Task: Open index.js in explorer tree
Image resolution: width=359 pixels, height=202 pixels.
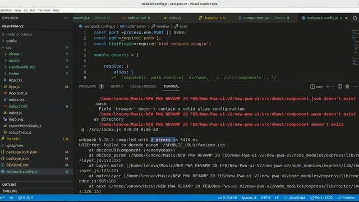Action: pyautogui.click(x=15, y=113)
